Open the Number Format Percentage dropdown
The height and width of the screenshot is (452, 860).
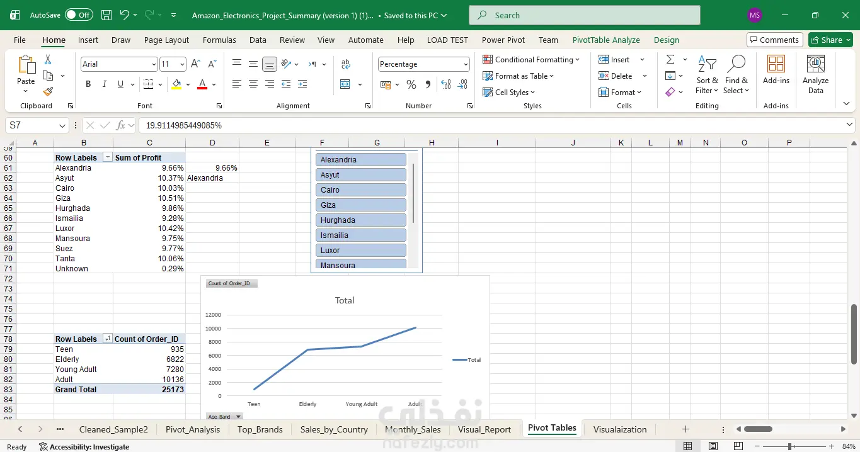coord(466,64)
